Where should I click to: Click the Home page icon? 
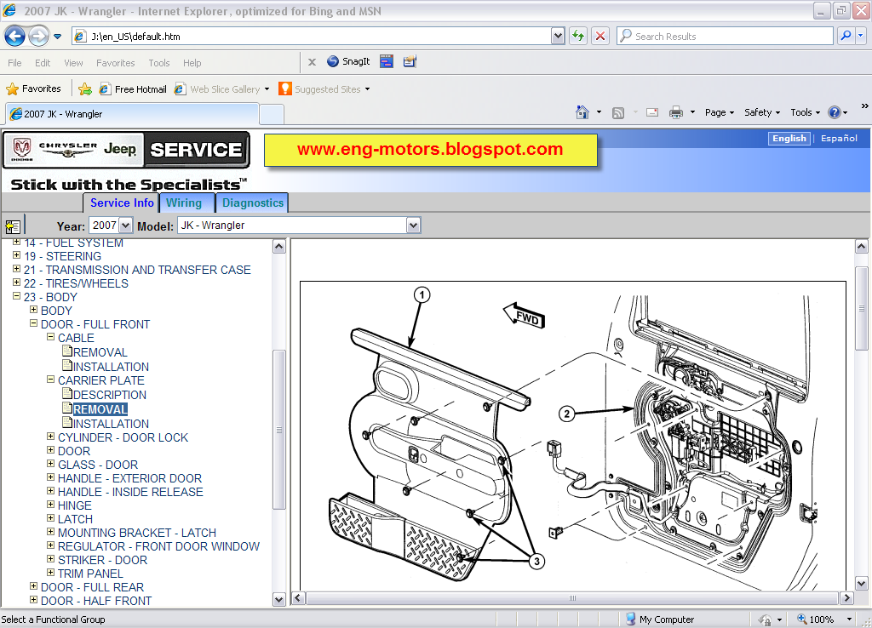click(582, 112)
